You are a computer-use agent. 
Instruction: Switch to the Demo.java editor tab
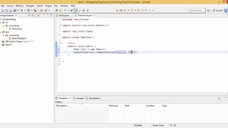click(64, 15)
